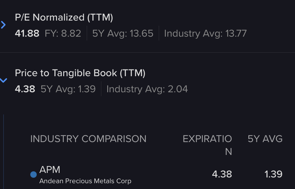
Task: Select the FY: 8.82 figure
Action: (x=63, y=33)
